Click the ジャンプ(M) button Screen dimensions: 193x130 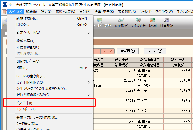(x=155, y=51)
